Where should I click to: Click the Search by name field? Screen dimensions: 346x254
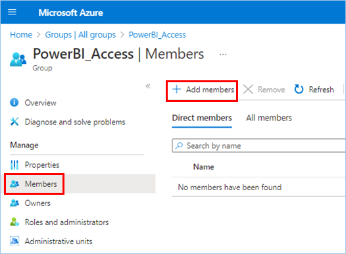tap(259, 145)
